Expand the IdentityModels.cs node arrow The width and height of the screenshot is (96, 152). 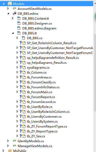click(x=8, y=141)
